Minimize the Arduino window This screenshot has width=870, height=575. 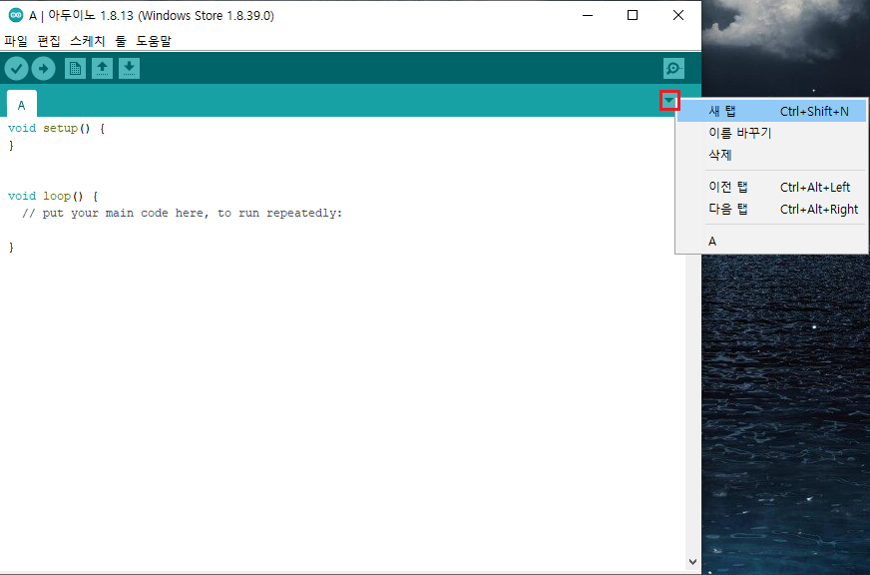[588, 16]
